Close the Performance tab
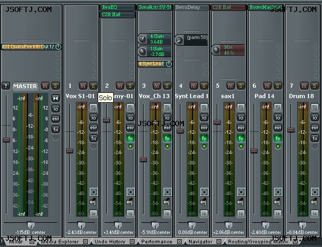This screenshot has width=322, height=247. [179, 241]
